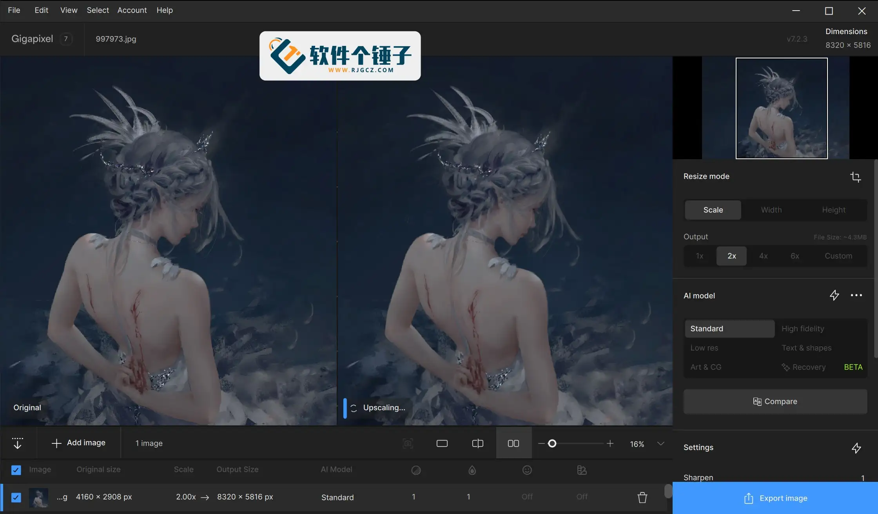Click the Settings auto lightning icon
Image resolution: width=878 pixels, height=514 pixels.
856,448
